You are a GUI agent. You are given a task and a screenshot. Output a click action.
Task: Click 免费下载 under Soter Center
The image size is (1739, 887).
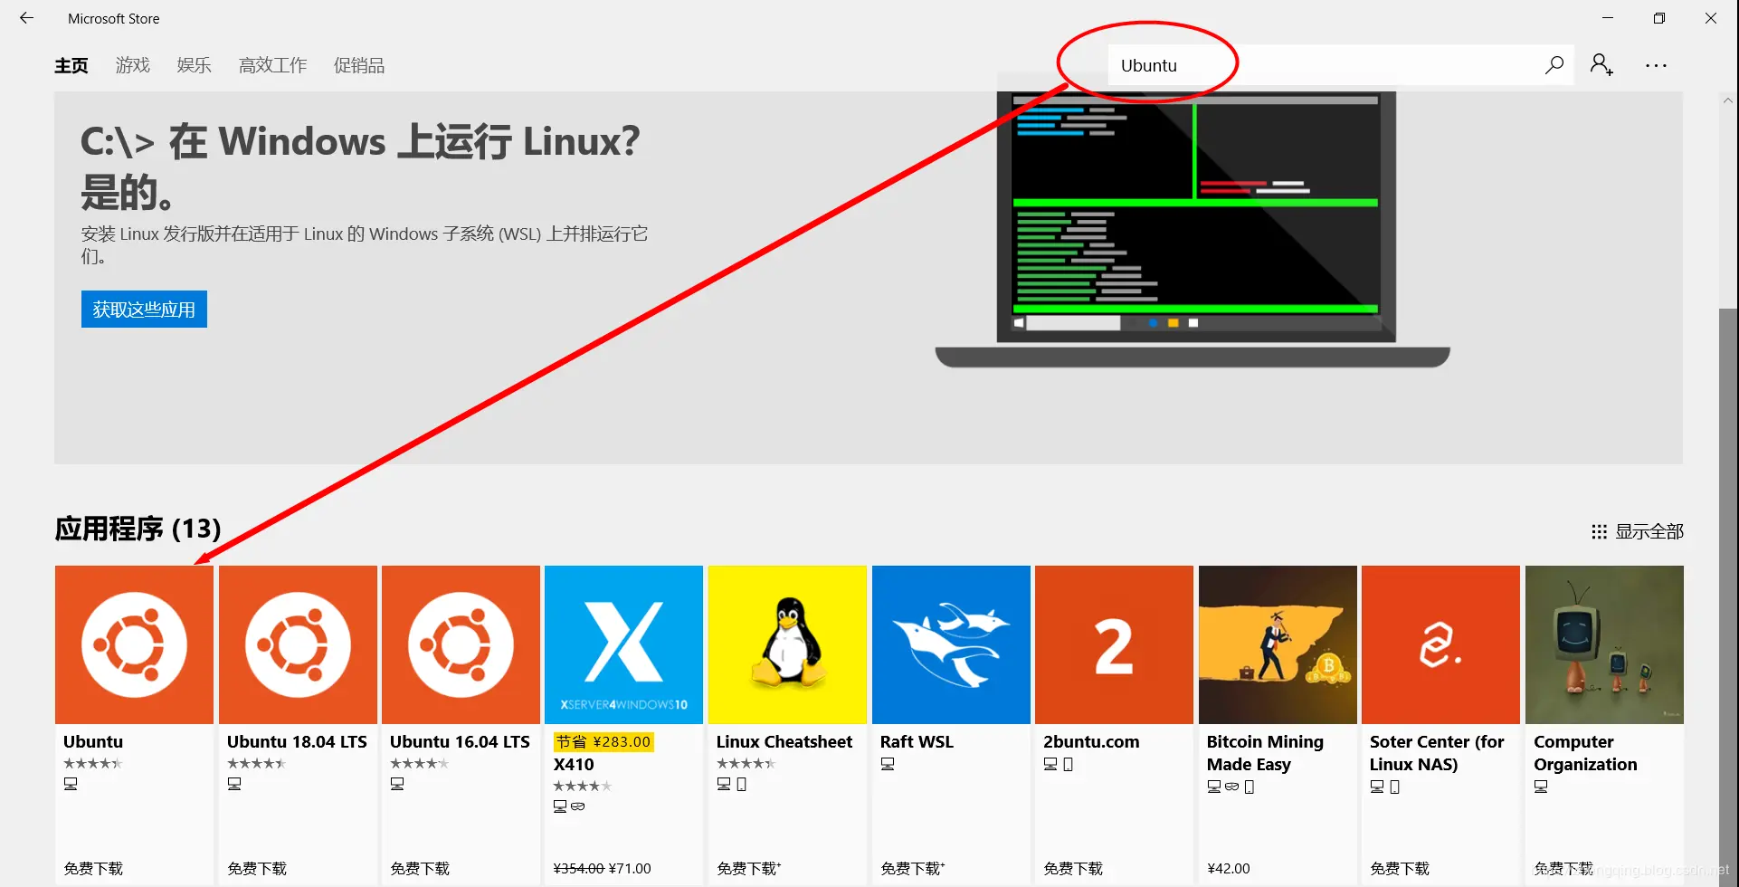(1400, 868)
